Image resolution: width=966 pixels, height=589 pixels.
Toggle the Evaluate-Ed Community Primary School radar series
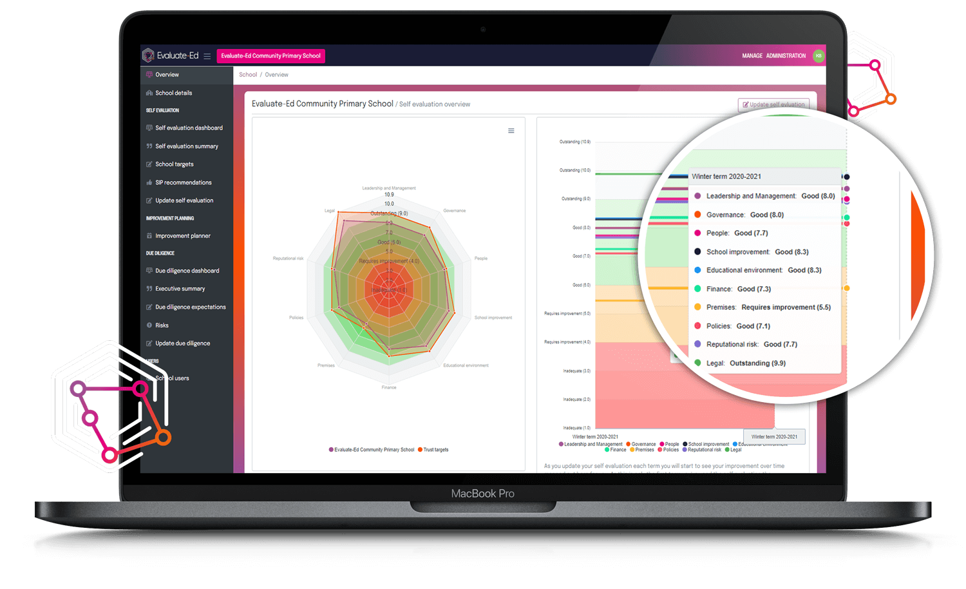pos(372,450)
